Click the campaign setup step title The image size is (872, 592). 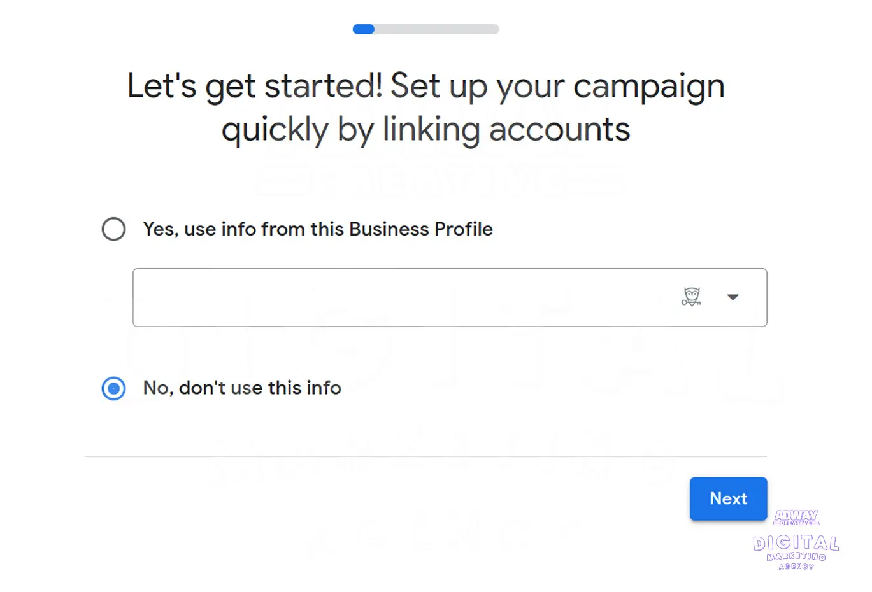pos(425,107)
